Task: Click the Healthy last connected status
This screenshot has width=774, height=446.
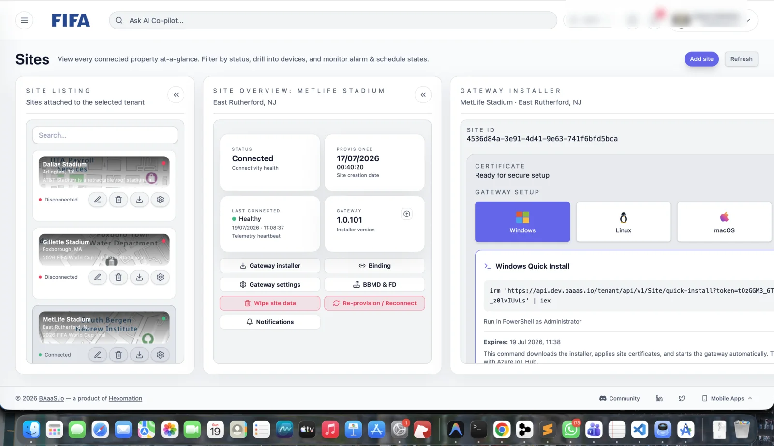Action: point(250,219)
